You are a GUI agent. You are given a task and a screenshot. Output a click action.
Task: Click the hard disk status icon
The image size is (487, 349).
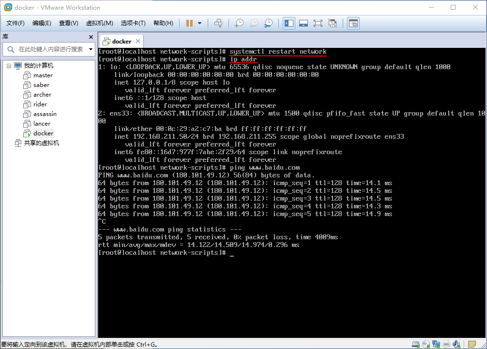click(416, 344)
